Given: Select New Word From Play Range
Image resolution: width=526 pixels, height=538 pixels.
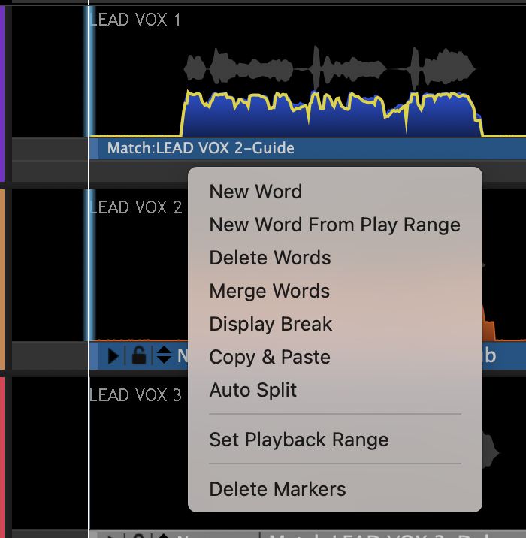Looking at the screenshot, I should tap(334, 225).
